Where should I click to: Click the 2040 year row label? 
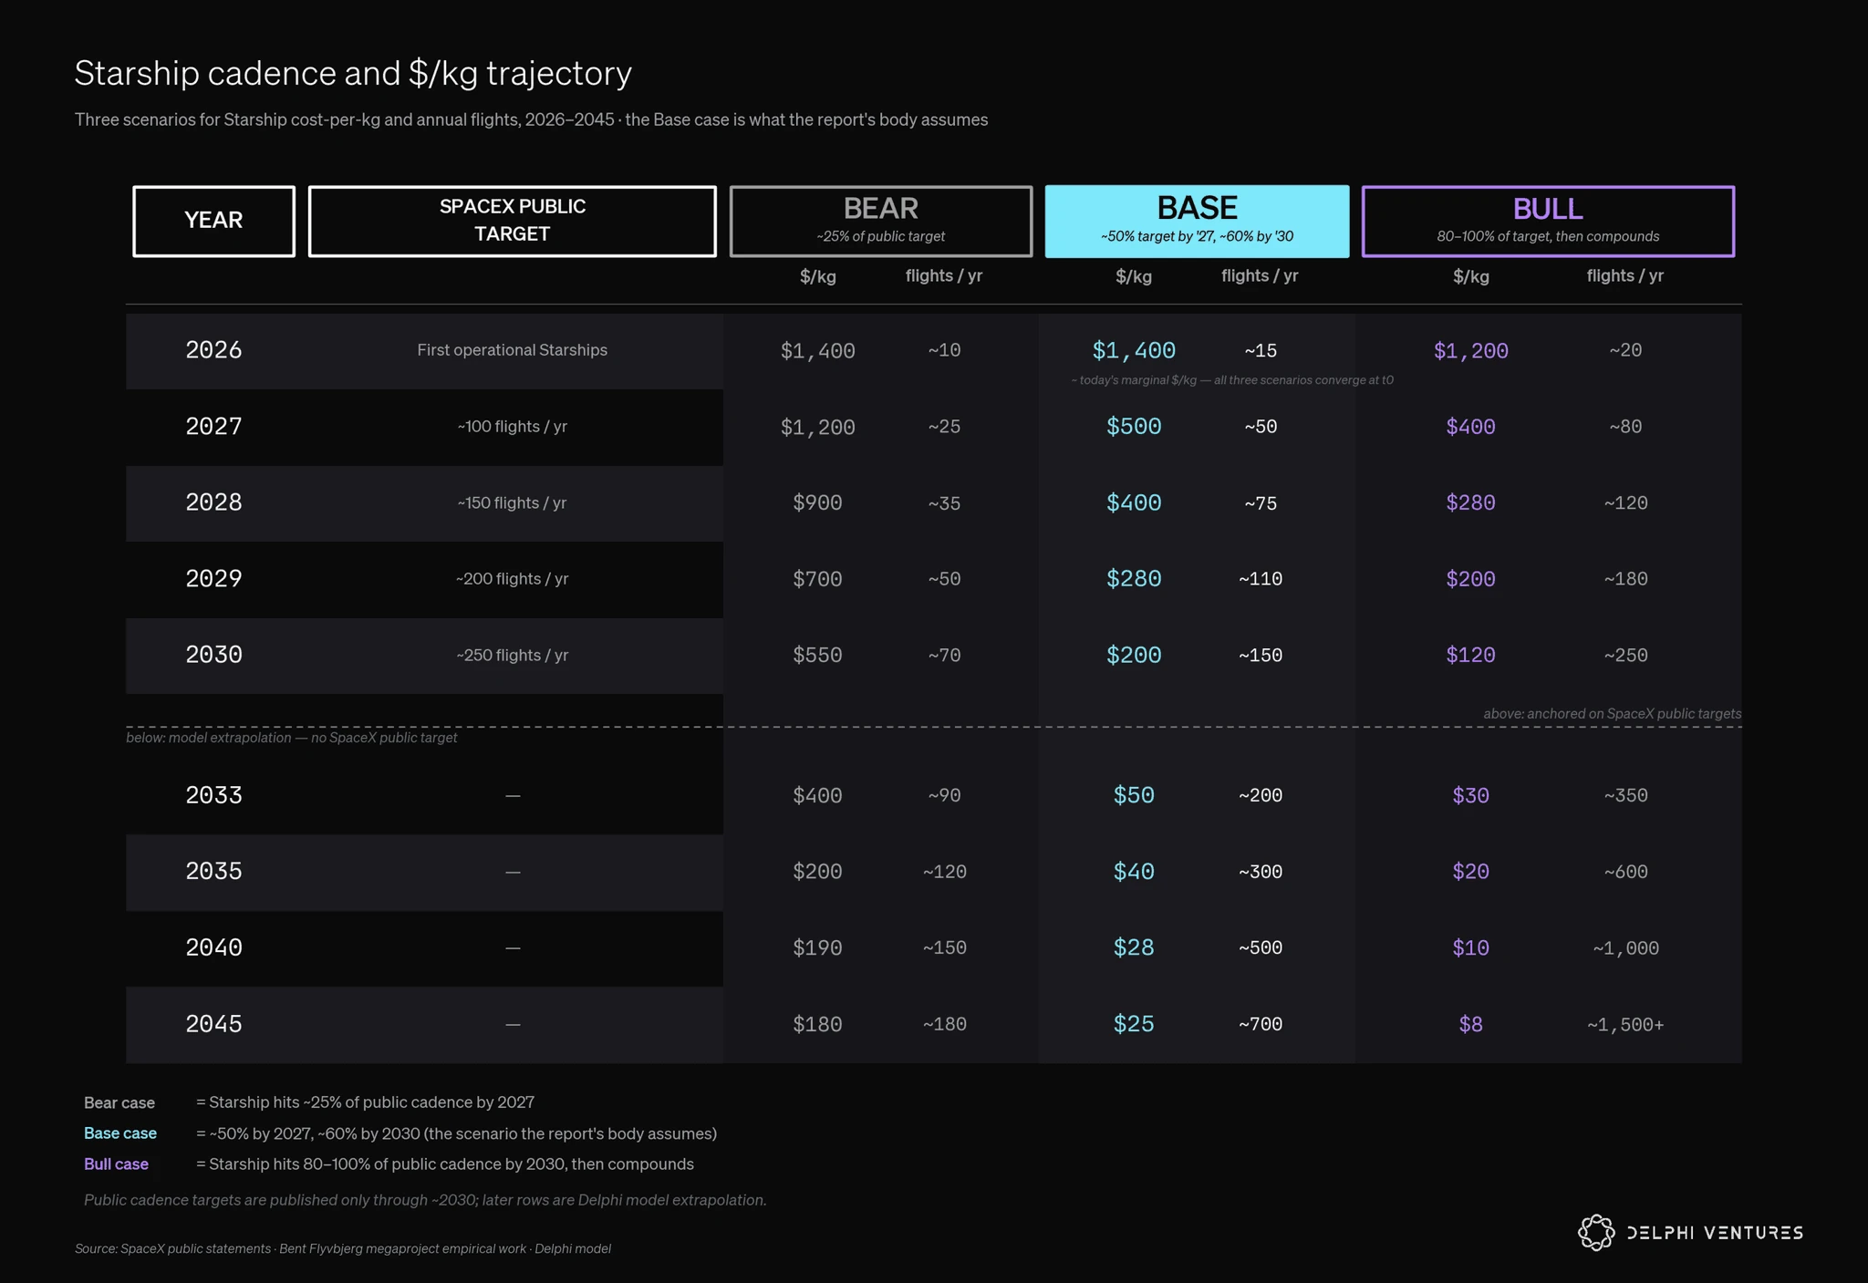tap(213, 947)
